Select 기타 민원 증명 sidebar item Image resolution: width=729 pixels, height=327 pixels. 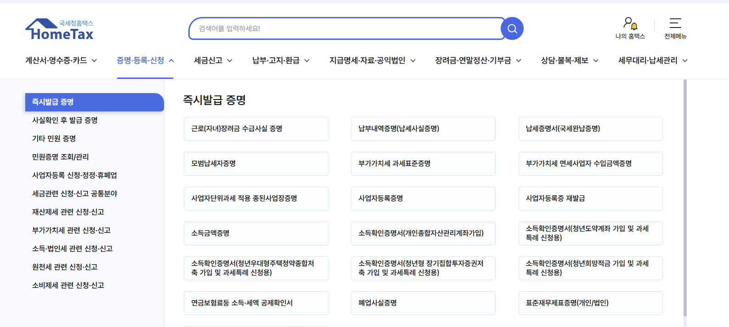[x=54, y=139]
